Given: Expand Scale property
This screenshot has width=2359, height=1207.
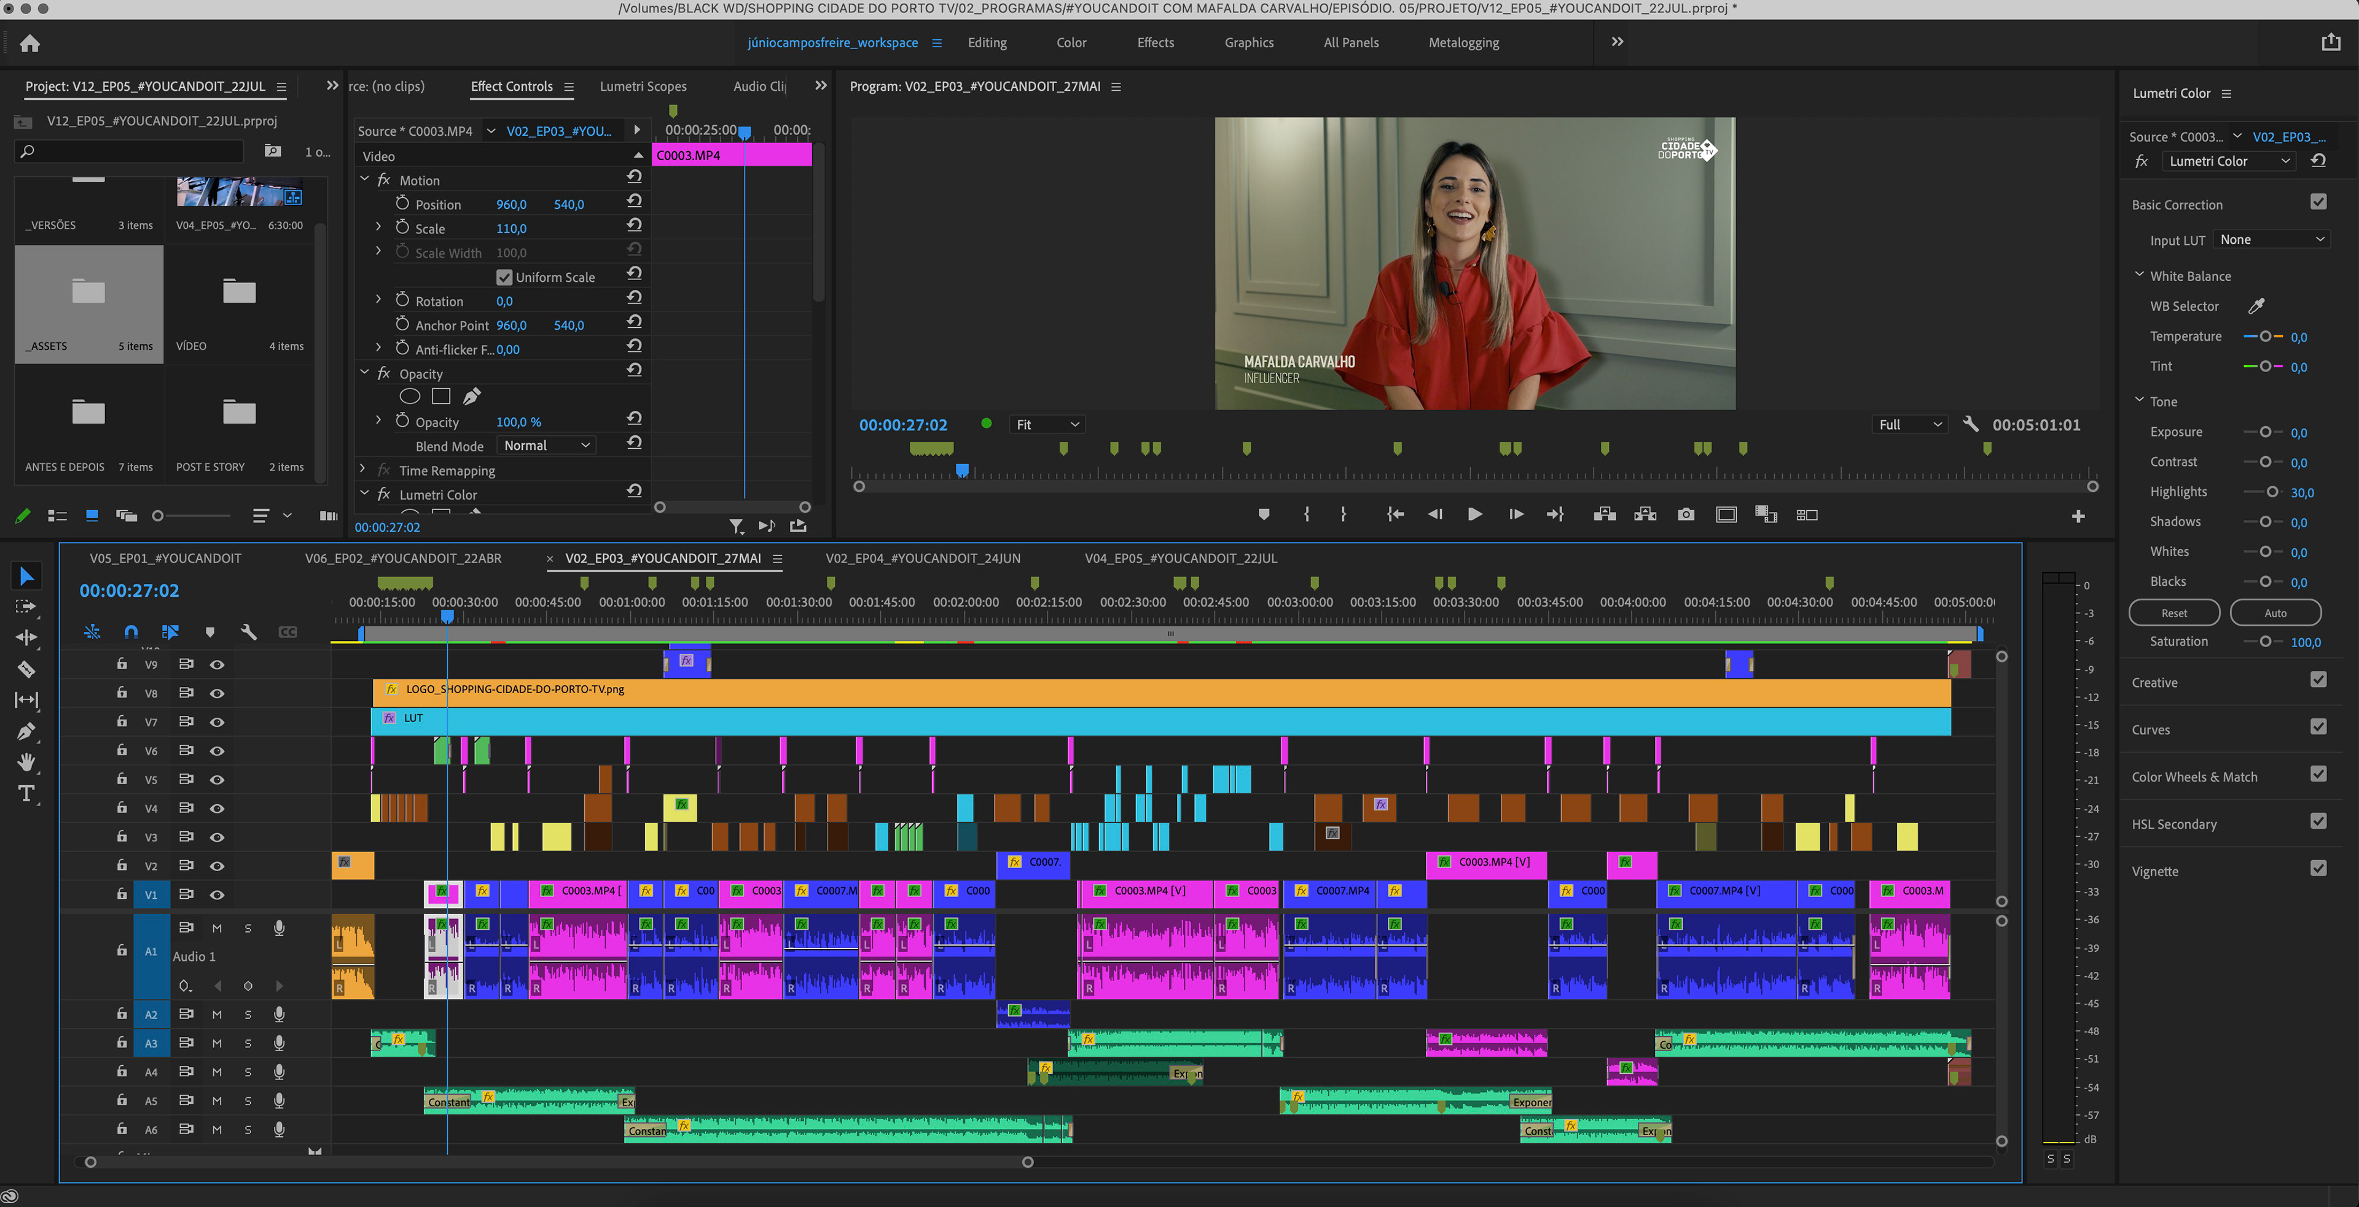Looking at the screenshot, I should click(x=378, y=227).
